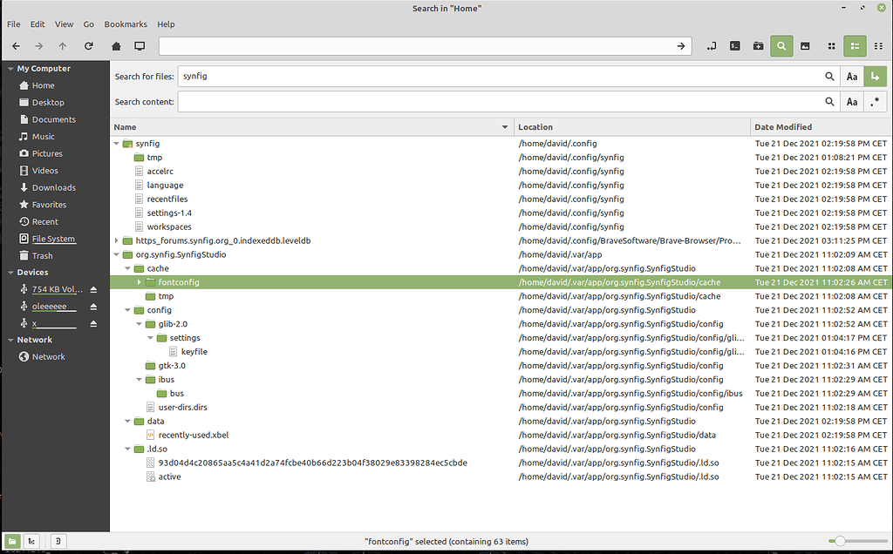
Task: Toggle the location entry icon in toolbar
Action: click(711, 46)
